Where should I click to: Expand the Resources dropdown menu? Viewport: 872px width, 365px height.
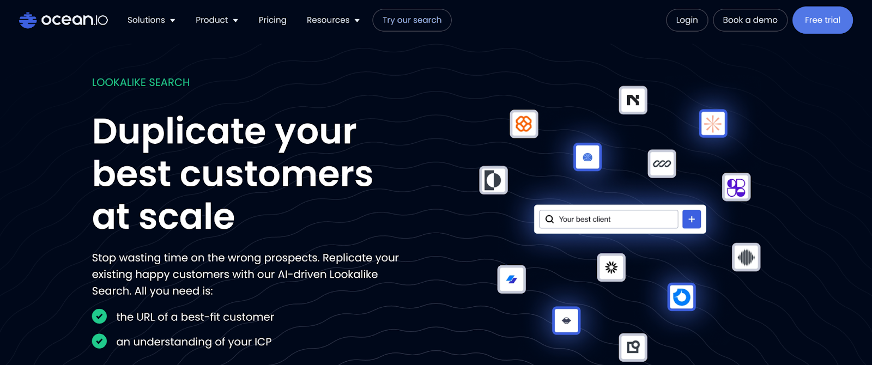(333, 20)
